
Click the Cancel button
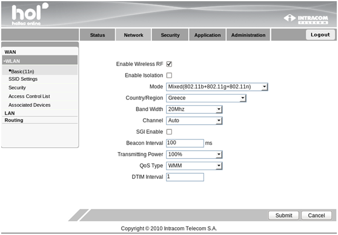point(316,215)
